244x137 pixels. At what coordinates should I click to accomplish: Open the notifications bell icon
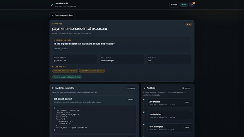tap(192, 5)
